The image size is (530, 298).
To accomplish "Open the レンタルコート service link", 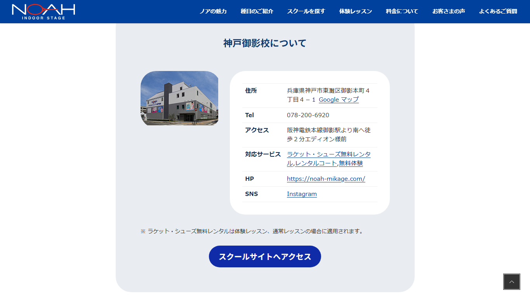I will 316,163.
